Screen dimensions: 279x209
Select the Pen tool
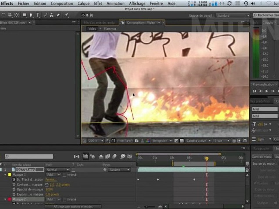tap(31, 15)
